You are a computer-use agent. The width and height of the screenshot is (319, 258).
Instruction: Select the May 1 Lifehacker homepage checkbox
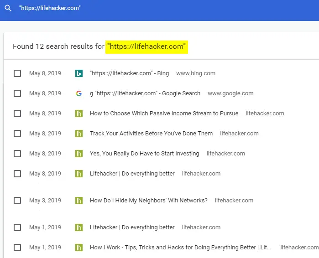17,227
